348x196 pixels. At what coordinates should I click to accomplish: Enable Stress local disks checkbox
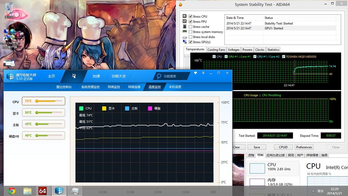click(190, 37)
